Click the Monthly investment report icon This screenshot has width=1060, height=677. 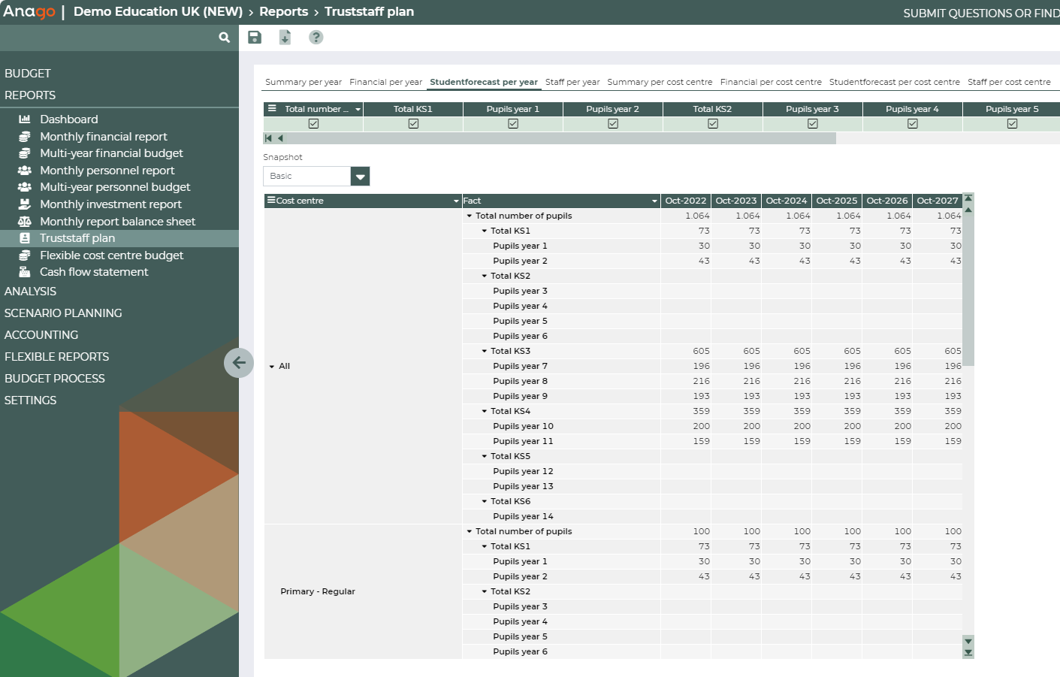[x=25, y=204]
